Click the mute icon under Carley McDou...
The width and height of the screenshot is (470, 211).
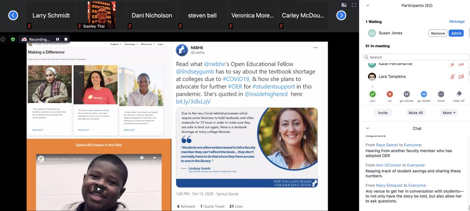click(282, 26)
